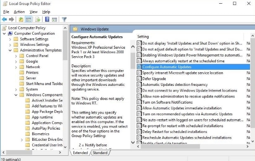Screen dimensions: 255x161
Task: Collapse the Administrative Templates node
Action: 10,50
